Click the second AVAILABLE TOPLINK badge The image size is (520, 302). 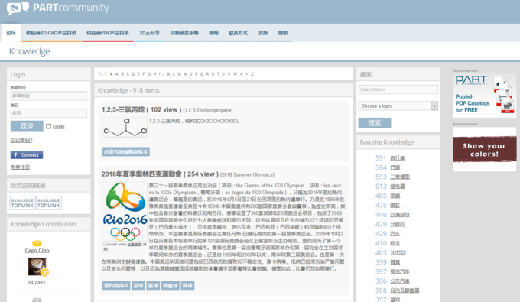click(49, 203)
